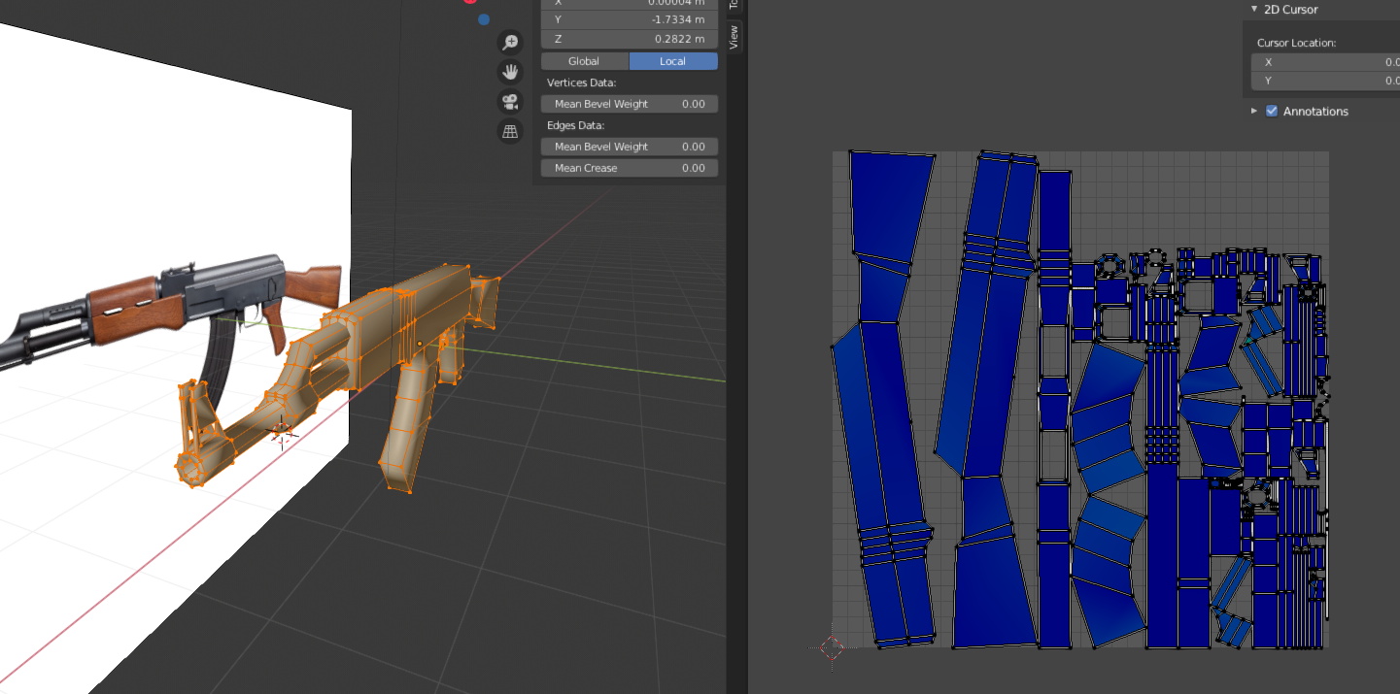1400x694 pixels.
Task: Open the View sidebar tab
Action: 734,37
